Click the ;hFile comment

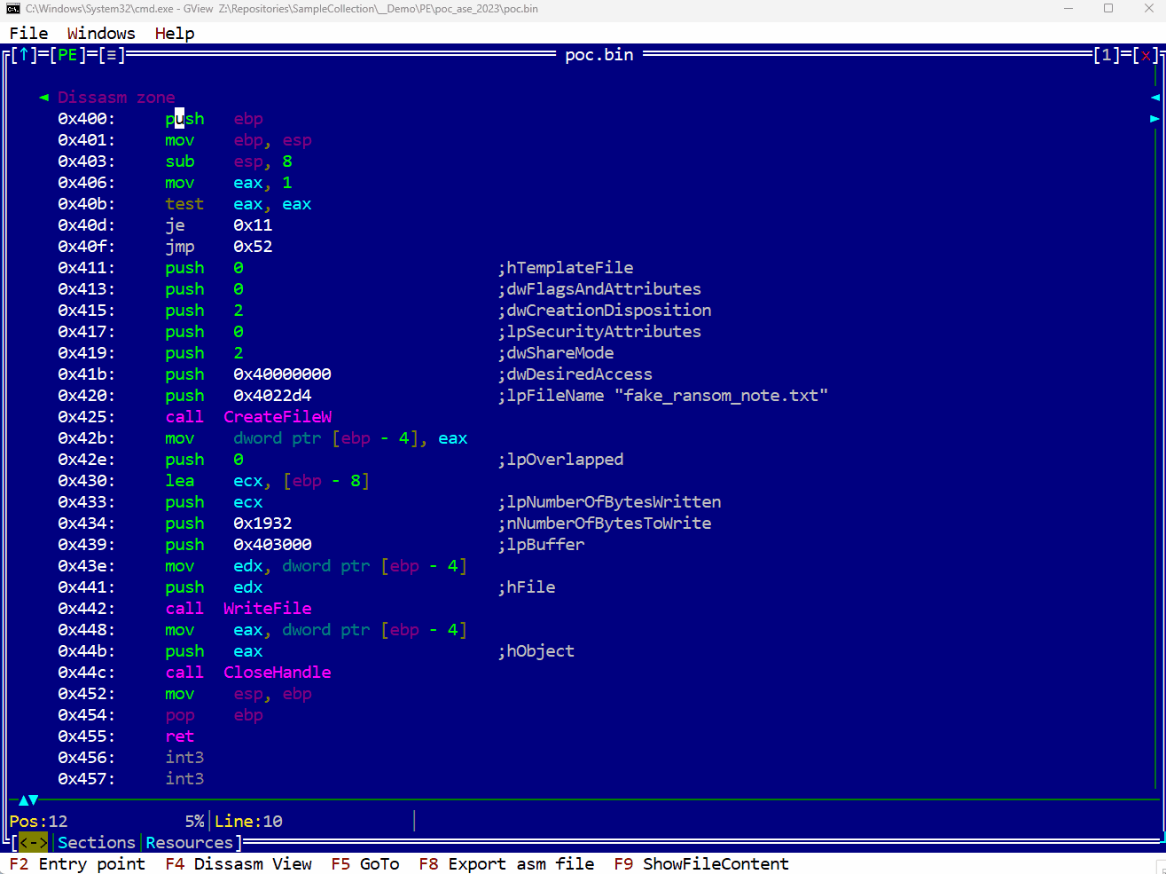tap(527, 587)
